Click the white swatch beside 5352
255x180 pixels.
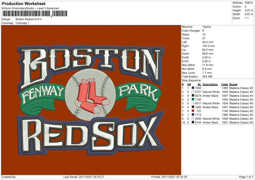coord(193,118)
